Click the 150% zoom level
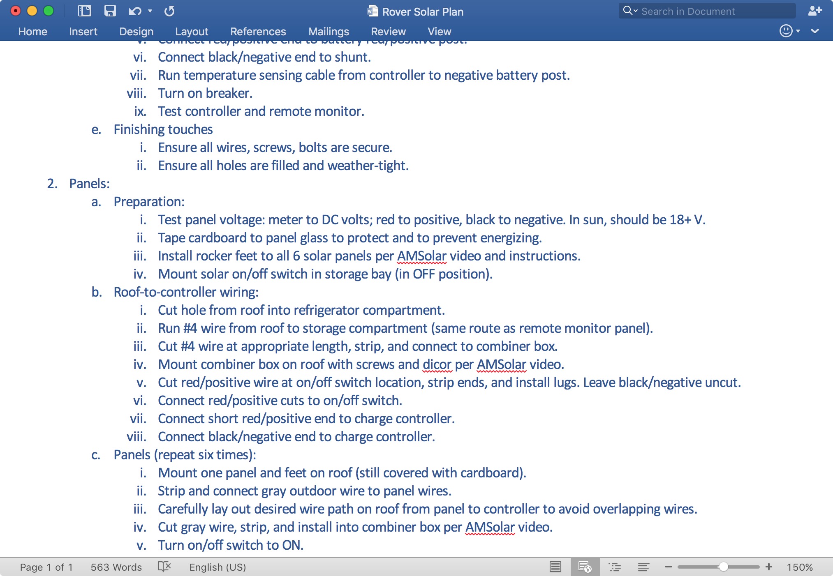 click(800, 567)
